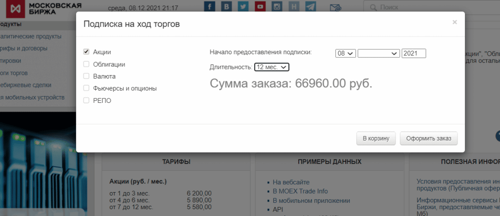This screenshot has width=500, height=216.
Task: Click the Оформить заказ button
Action: [x=429, y=138]
